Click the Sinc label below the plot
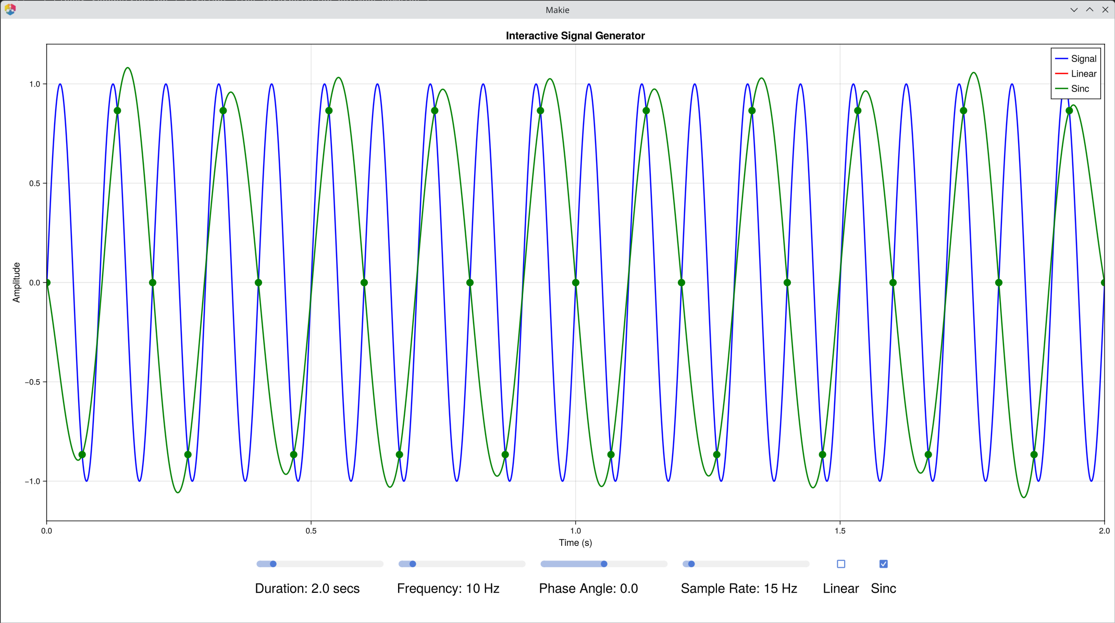Viewport: 1115px width, 623px height. coord(883,588)
